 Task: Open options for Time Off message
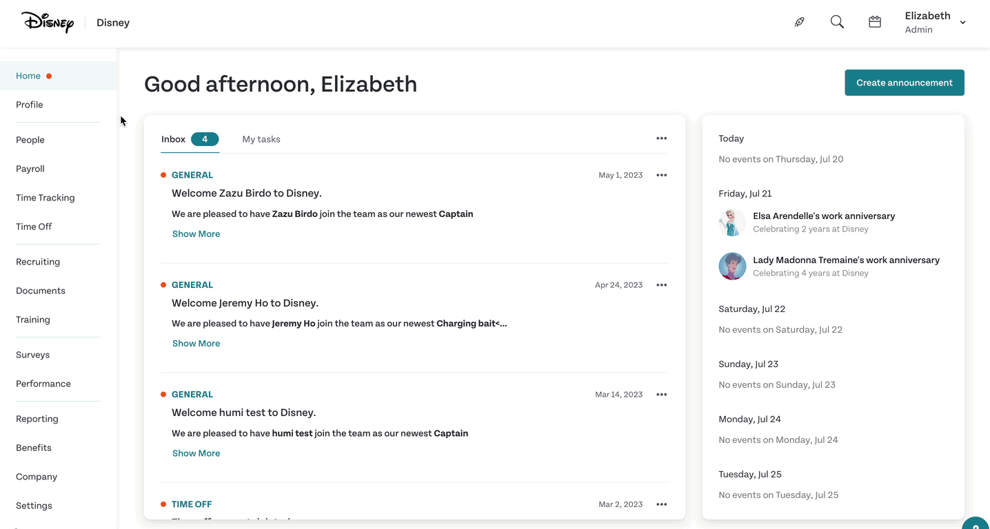662,504
